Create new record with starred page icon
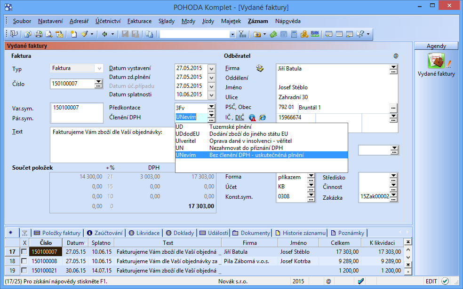This screenshot has width=463, height=289. click(x=73, y=34)
